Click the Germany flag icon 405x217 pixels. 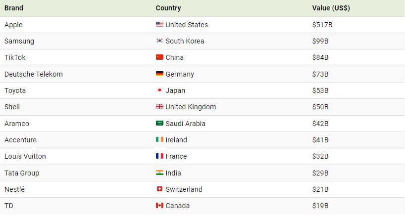[x=159, y=74]
